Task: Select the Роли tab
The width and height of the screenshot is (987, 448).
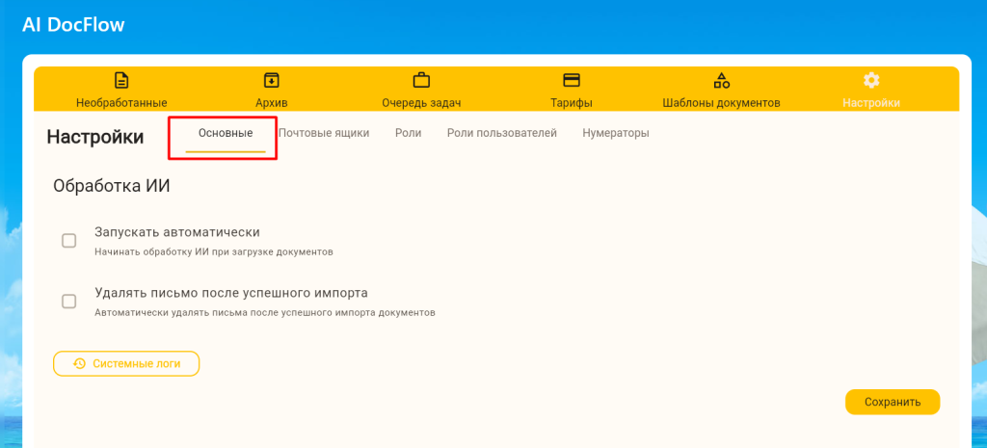Action: click(408, 134)
